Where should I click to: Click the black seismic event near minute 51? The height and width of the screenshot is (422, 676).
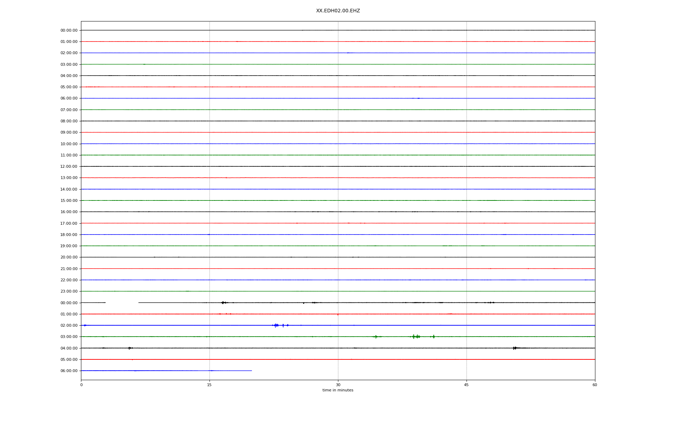click(x=515, y=348)
